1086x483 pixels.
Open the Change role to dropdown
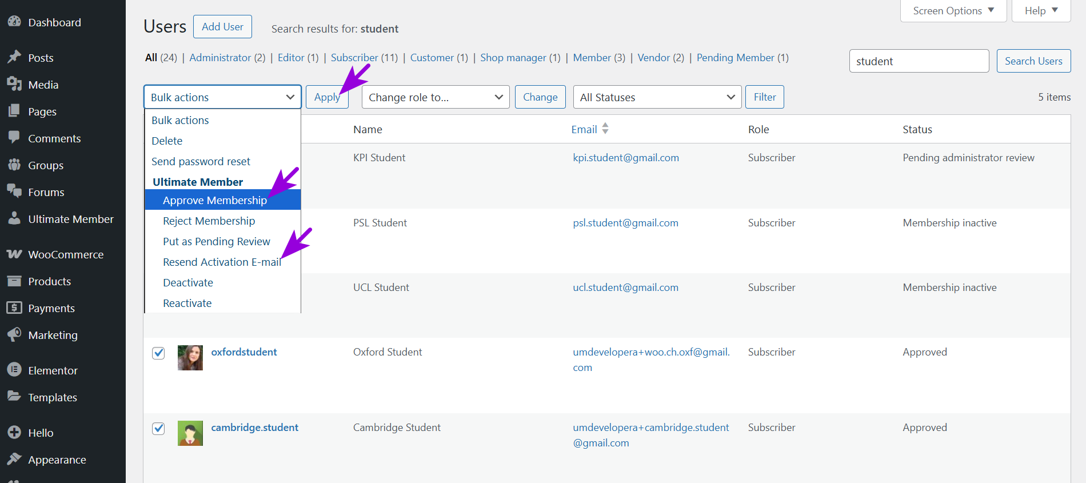[x=436, y=97]
